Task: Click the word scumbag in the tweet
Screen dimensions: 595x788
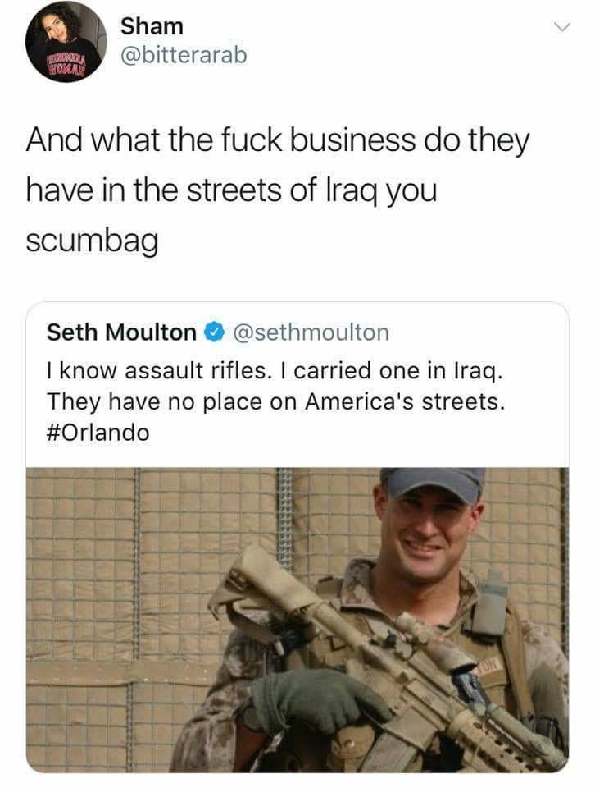Action: (x=92, y=241)
